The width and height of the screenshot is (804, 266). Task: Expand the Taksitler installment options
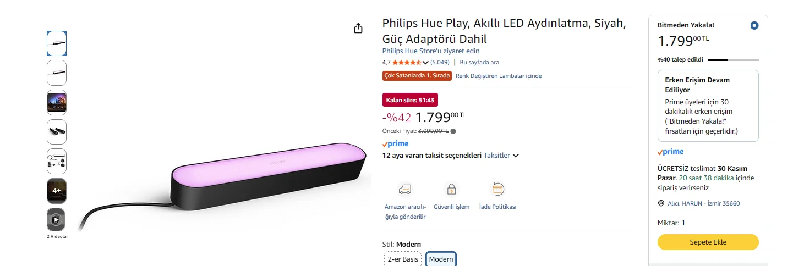tap(501, 156)
